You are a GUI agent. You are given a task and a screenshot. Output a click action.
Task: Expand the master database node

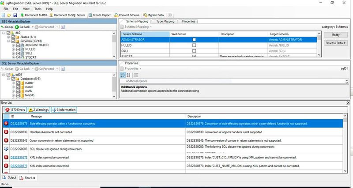tap(13, 83)
